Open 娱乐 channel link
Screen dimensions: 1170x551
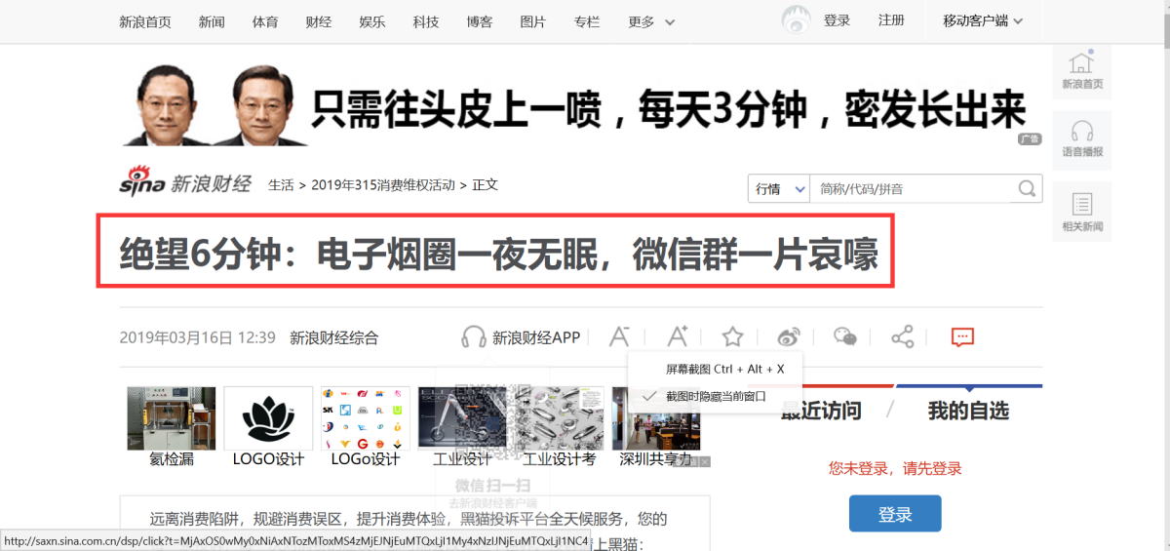371,21
